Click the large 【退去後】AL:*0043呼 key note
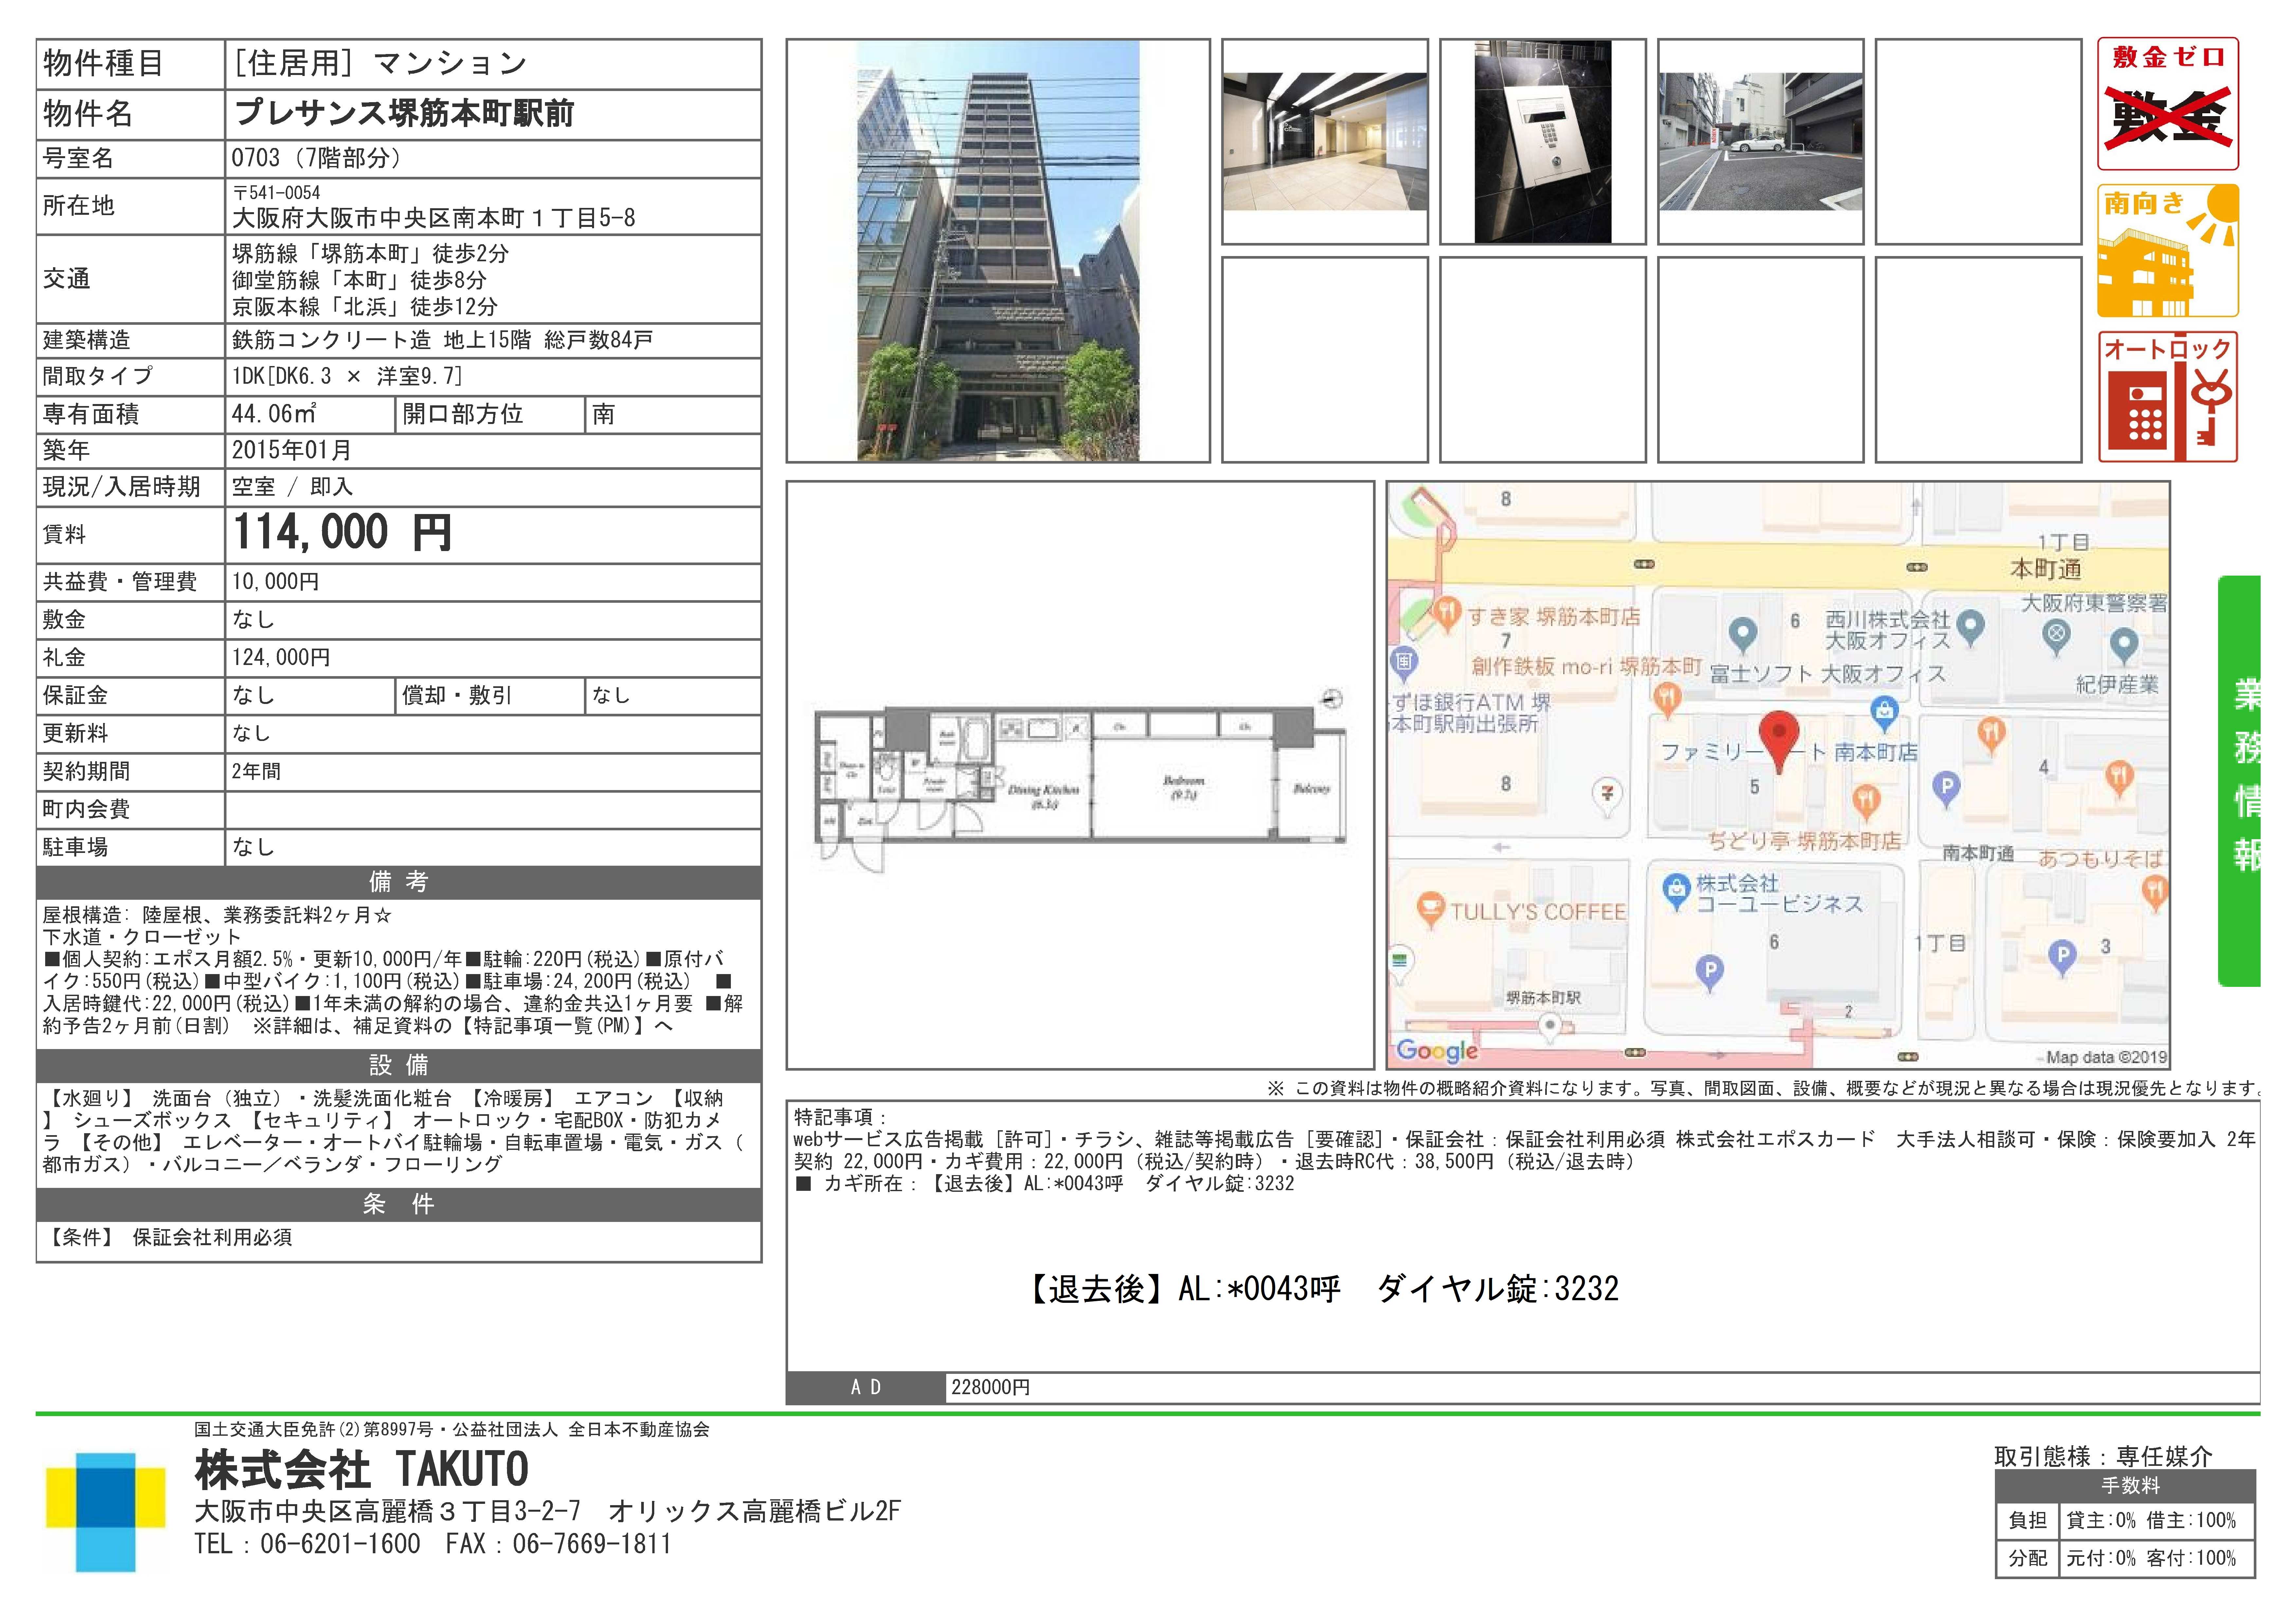The image size is (2296, 1624). tap(1319, 1289)
